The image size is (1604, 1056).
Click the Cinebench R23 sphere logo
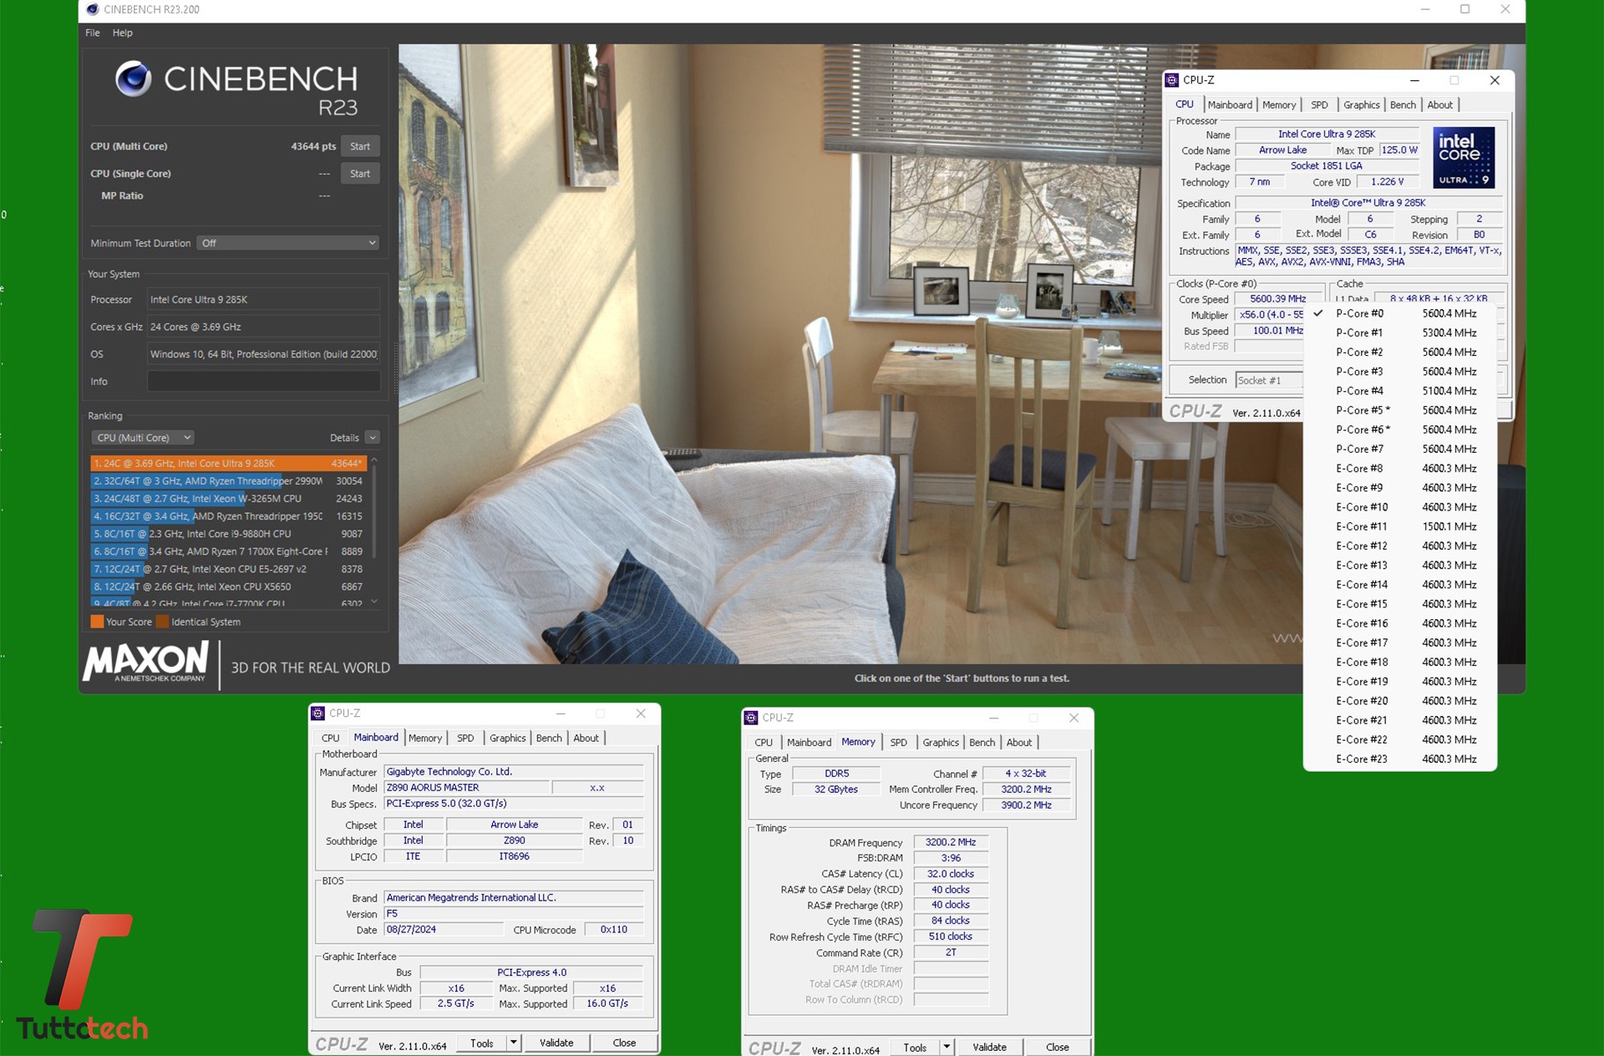click(x=133, y=79)
